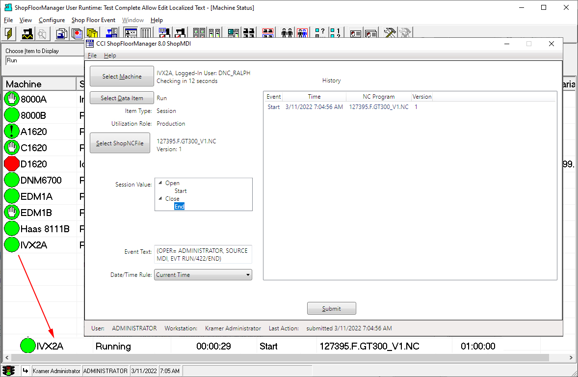Click the hand icon beside 8000A
The width and height of the screenshot is (578, 377).
[x=11, y=99]
